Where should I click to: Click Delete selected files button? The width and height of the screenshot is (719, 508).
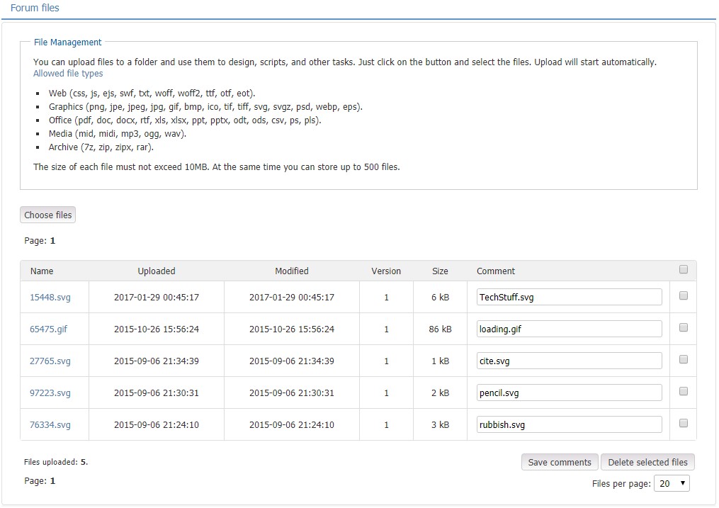click(647, 462)
